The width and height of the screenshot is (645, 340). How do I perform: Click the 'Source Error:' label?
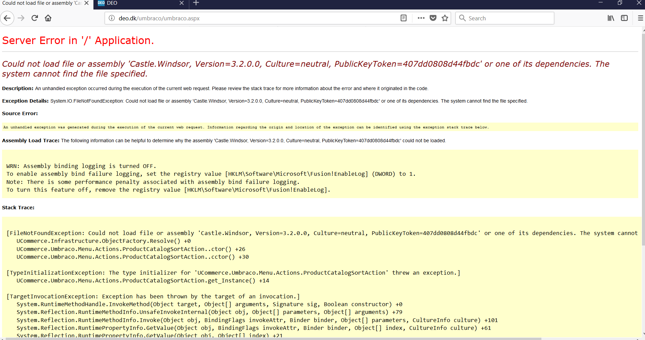click(20, 113)
